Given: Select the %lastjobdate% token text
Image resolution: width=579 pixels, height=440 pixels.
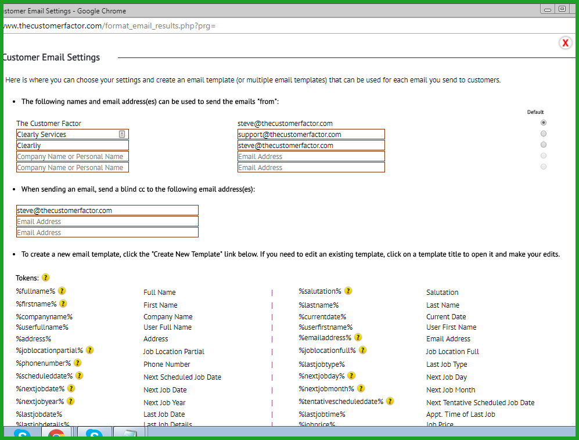Looking at the screenshot, I should [39, 414].
